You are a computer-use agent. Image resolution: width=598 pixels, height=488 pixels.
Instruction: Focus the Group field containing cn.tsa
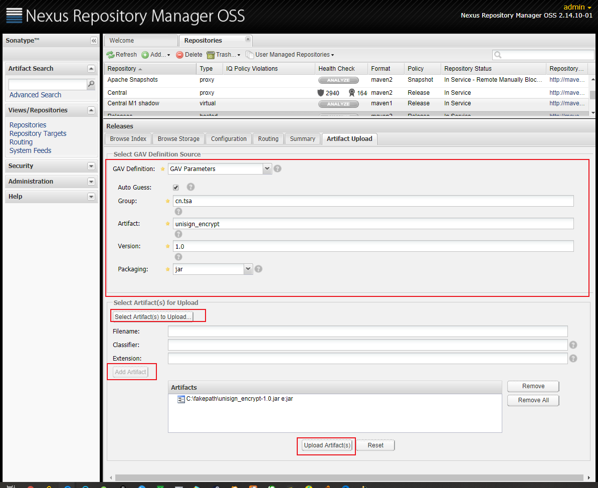[x=373, y=201]
